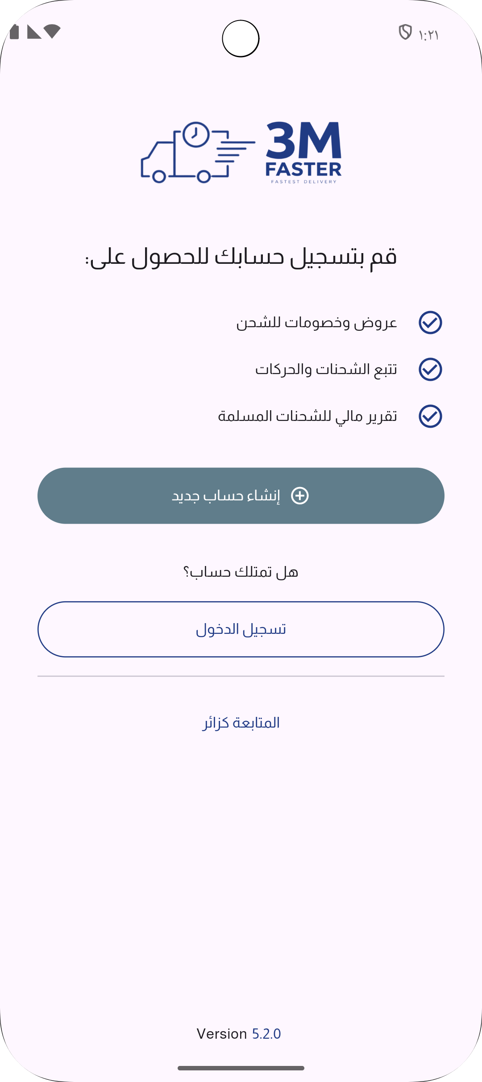Choose المتابعة كزائر to continue as guest
Image resolution: width=482 pixels, height=1082 pixels.
point(241,723)
